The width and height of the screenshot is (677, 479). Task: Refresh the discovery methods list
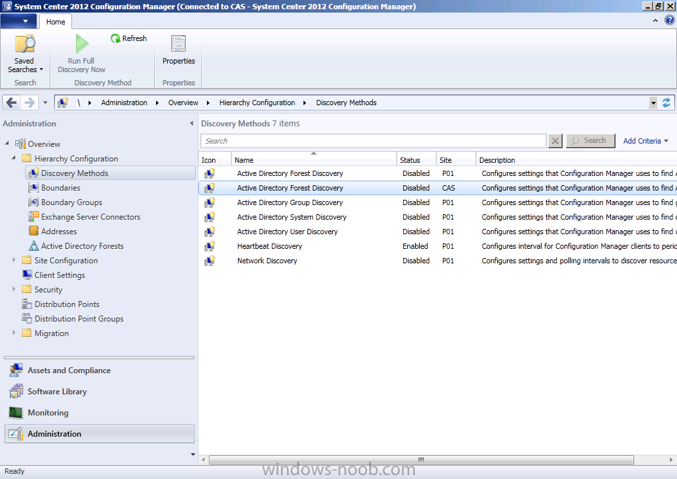point(129,38)
